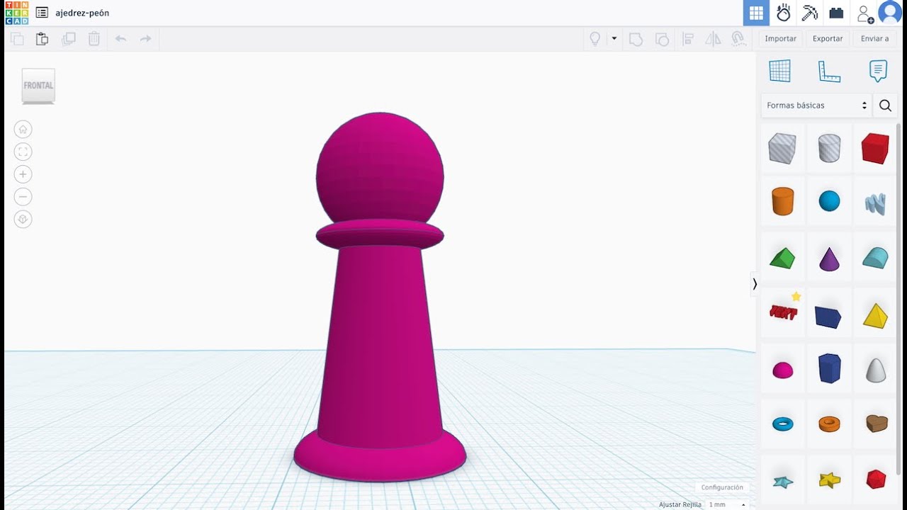Click the group shapes icon
Image resolution: width=907 pixels, height=510 pixels.
[636, 39]
